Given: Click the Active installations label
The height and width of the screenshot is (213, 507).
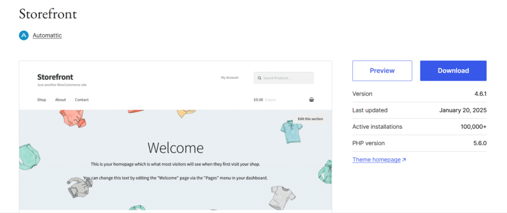Looking at the screenshot, I should point(377,127).
